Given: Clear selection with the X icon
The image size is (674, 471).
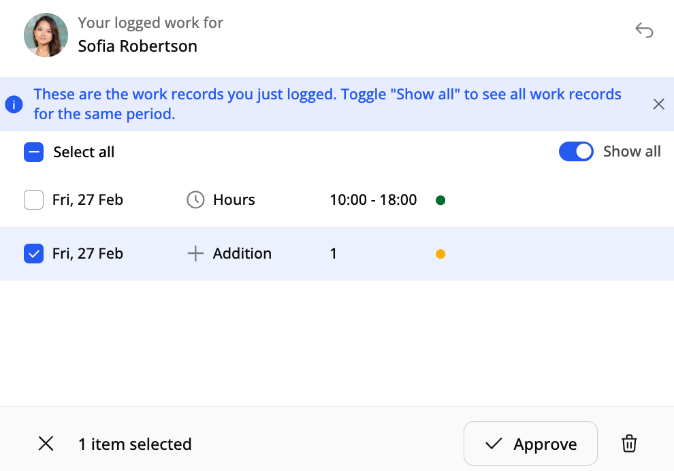Looking at the screenshot, I should click(x=46, y=444).
